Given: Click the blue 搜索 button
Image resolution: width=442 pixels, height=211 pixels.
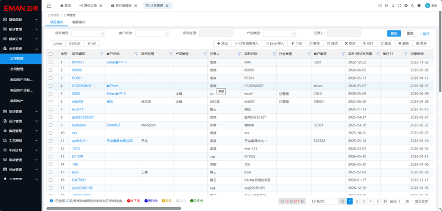Looking at the screenshot, I should coord(394,34).
